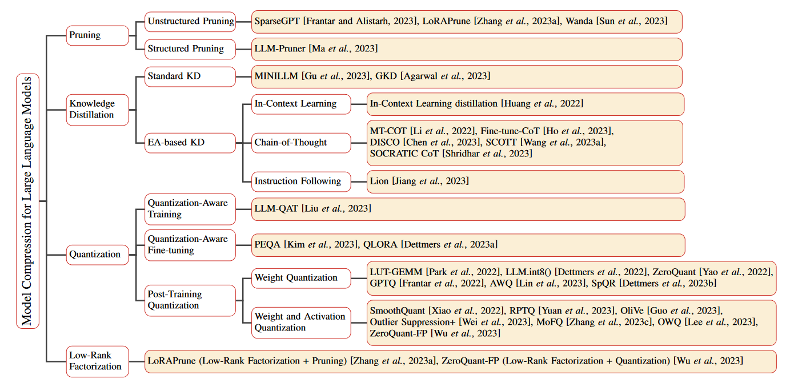Select the Instruction Following node
The width and height of the screenshot is (794, 387).
click(301, 182)
